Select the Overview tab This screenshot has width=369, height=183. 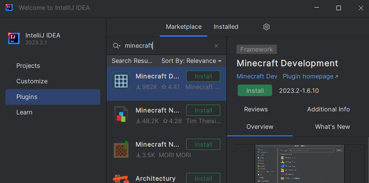(260, 127)
